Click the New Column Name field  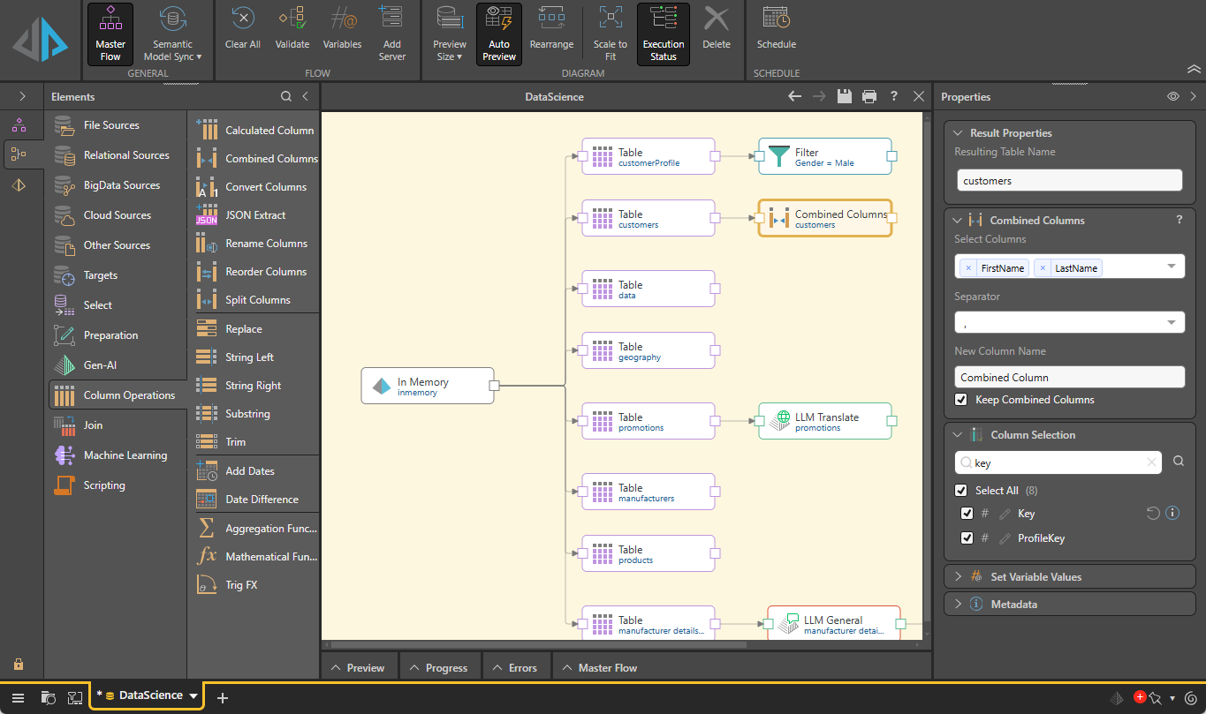click(1069, 377)
